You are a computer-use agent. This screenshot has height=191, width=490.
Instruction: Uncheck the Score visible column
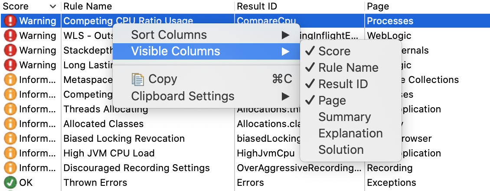point(334,51)
